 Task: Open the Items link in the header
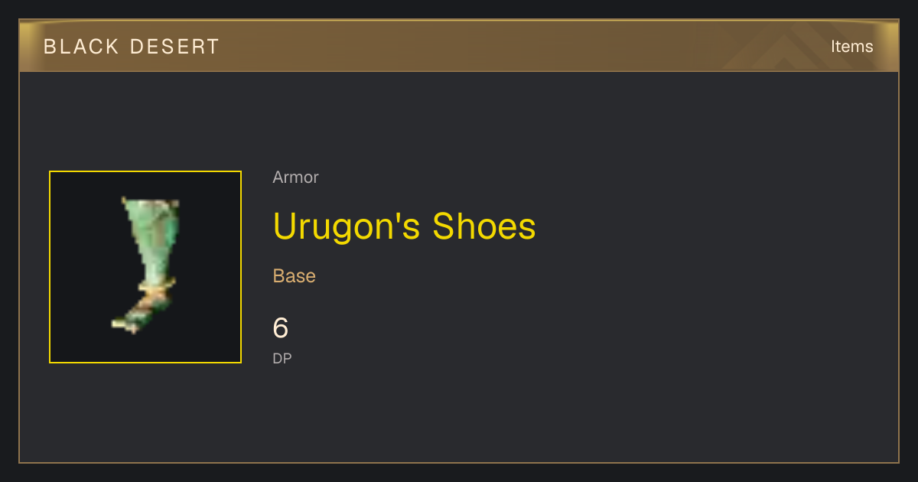(x=851, y=46)
